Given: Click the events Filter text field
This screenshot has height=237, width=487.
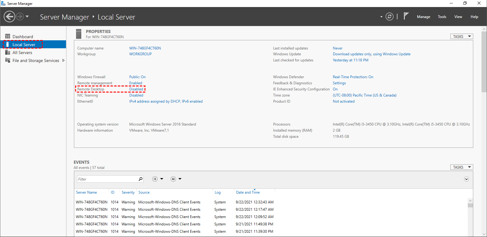Looking at the screenshot, I should tap(107, 179).
